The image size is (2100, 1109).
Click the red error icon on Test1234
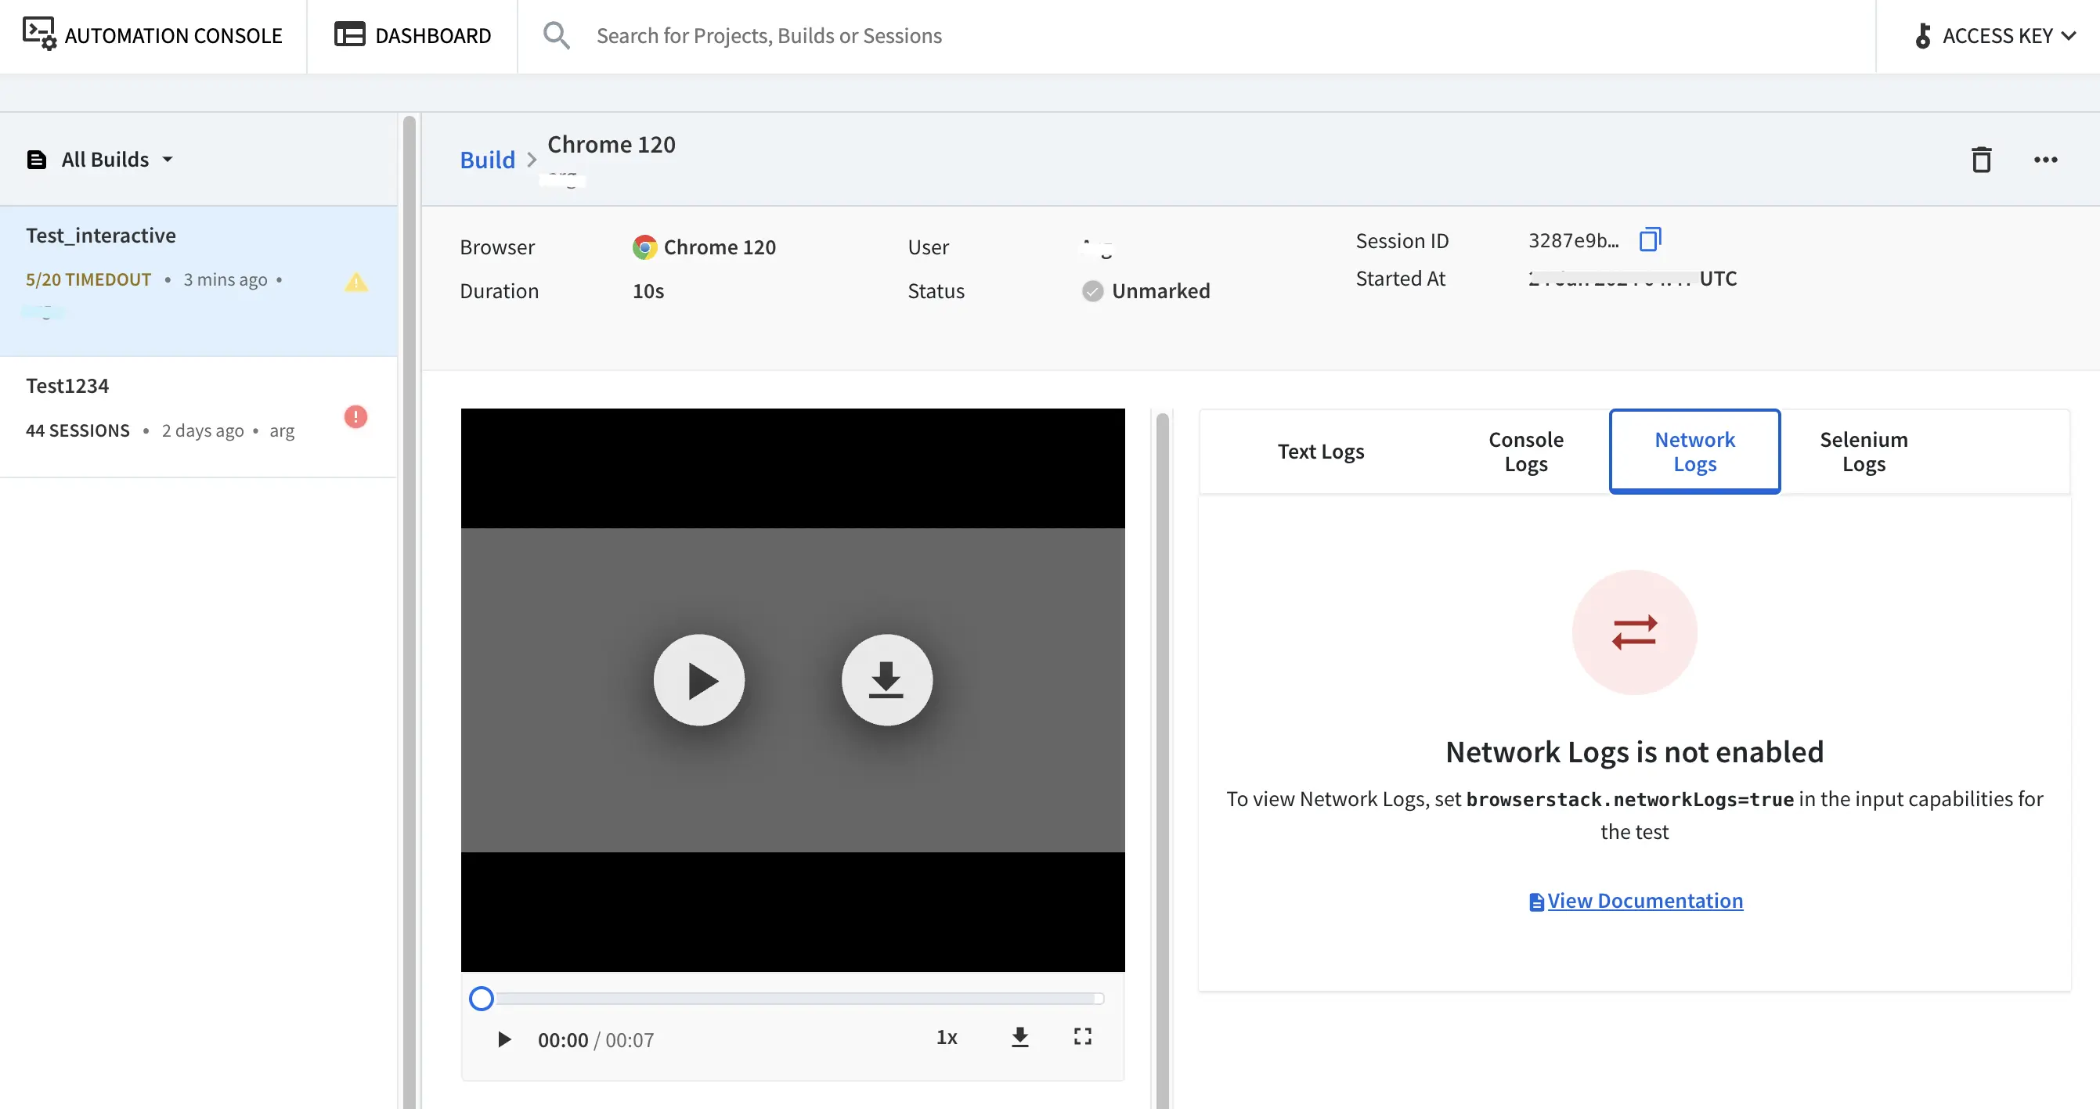[x=355, y=416]
